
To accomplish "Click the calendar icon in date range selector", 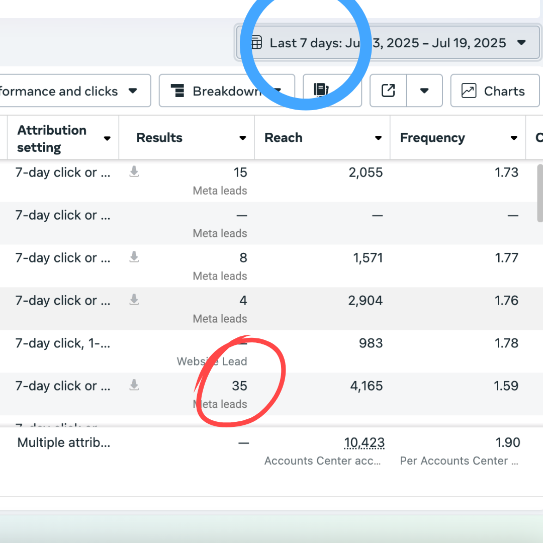I will pyautogui.click(x=256, y=43).
